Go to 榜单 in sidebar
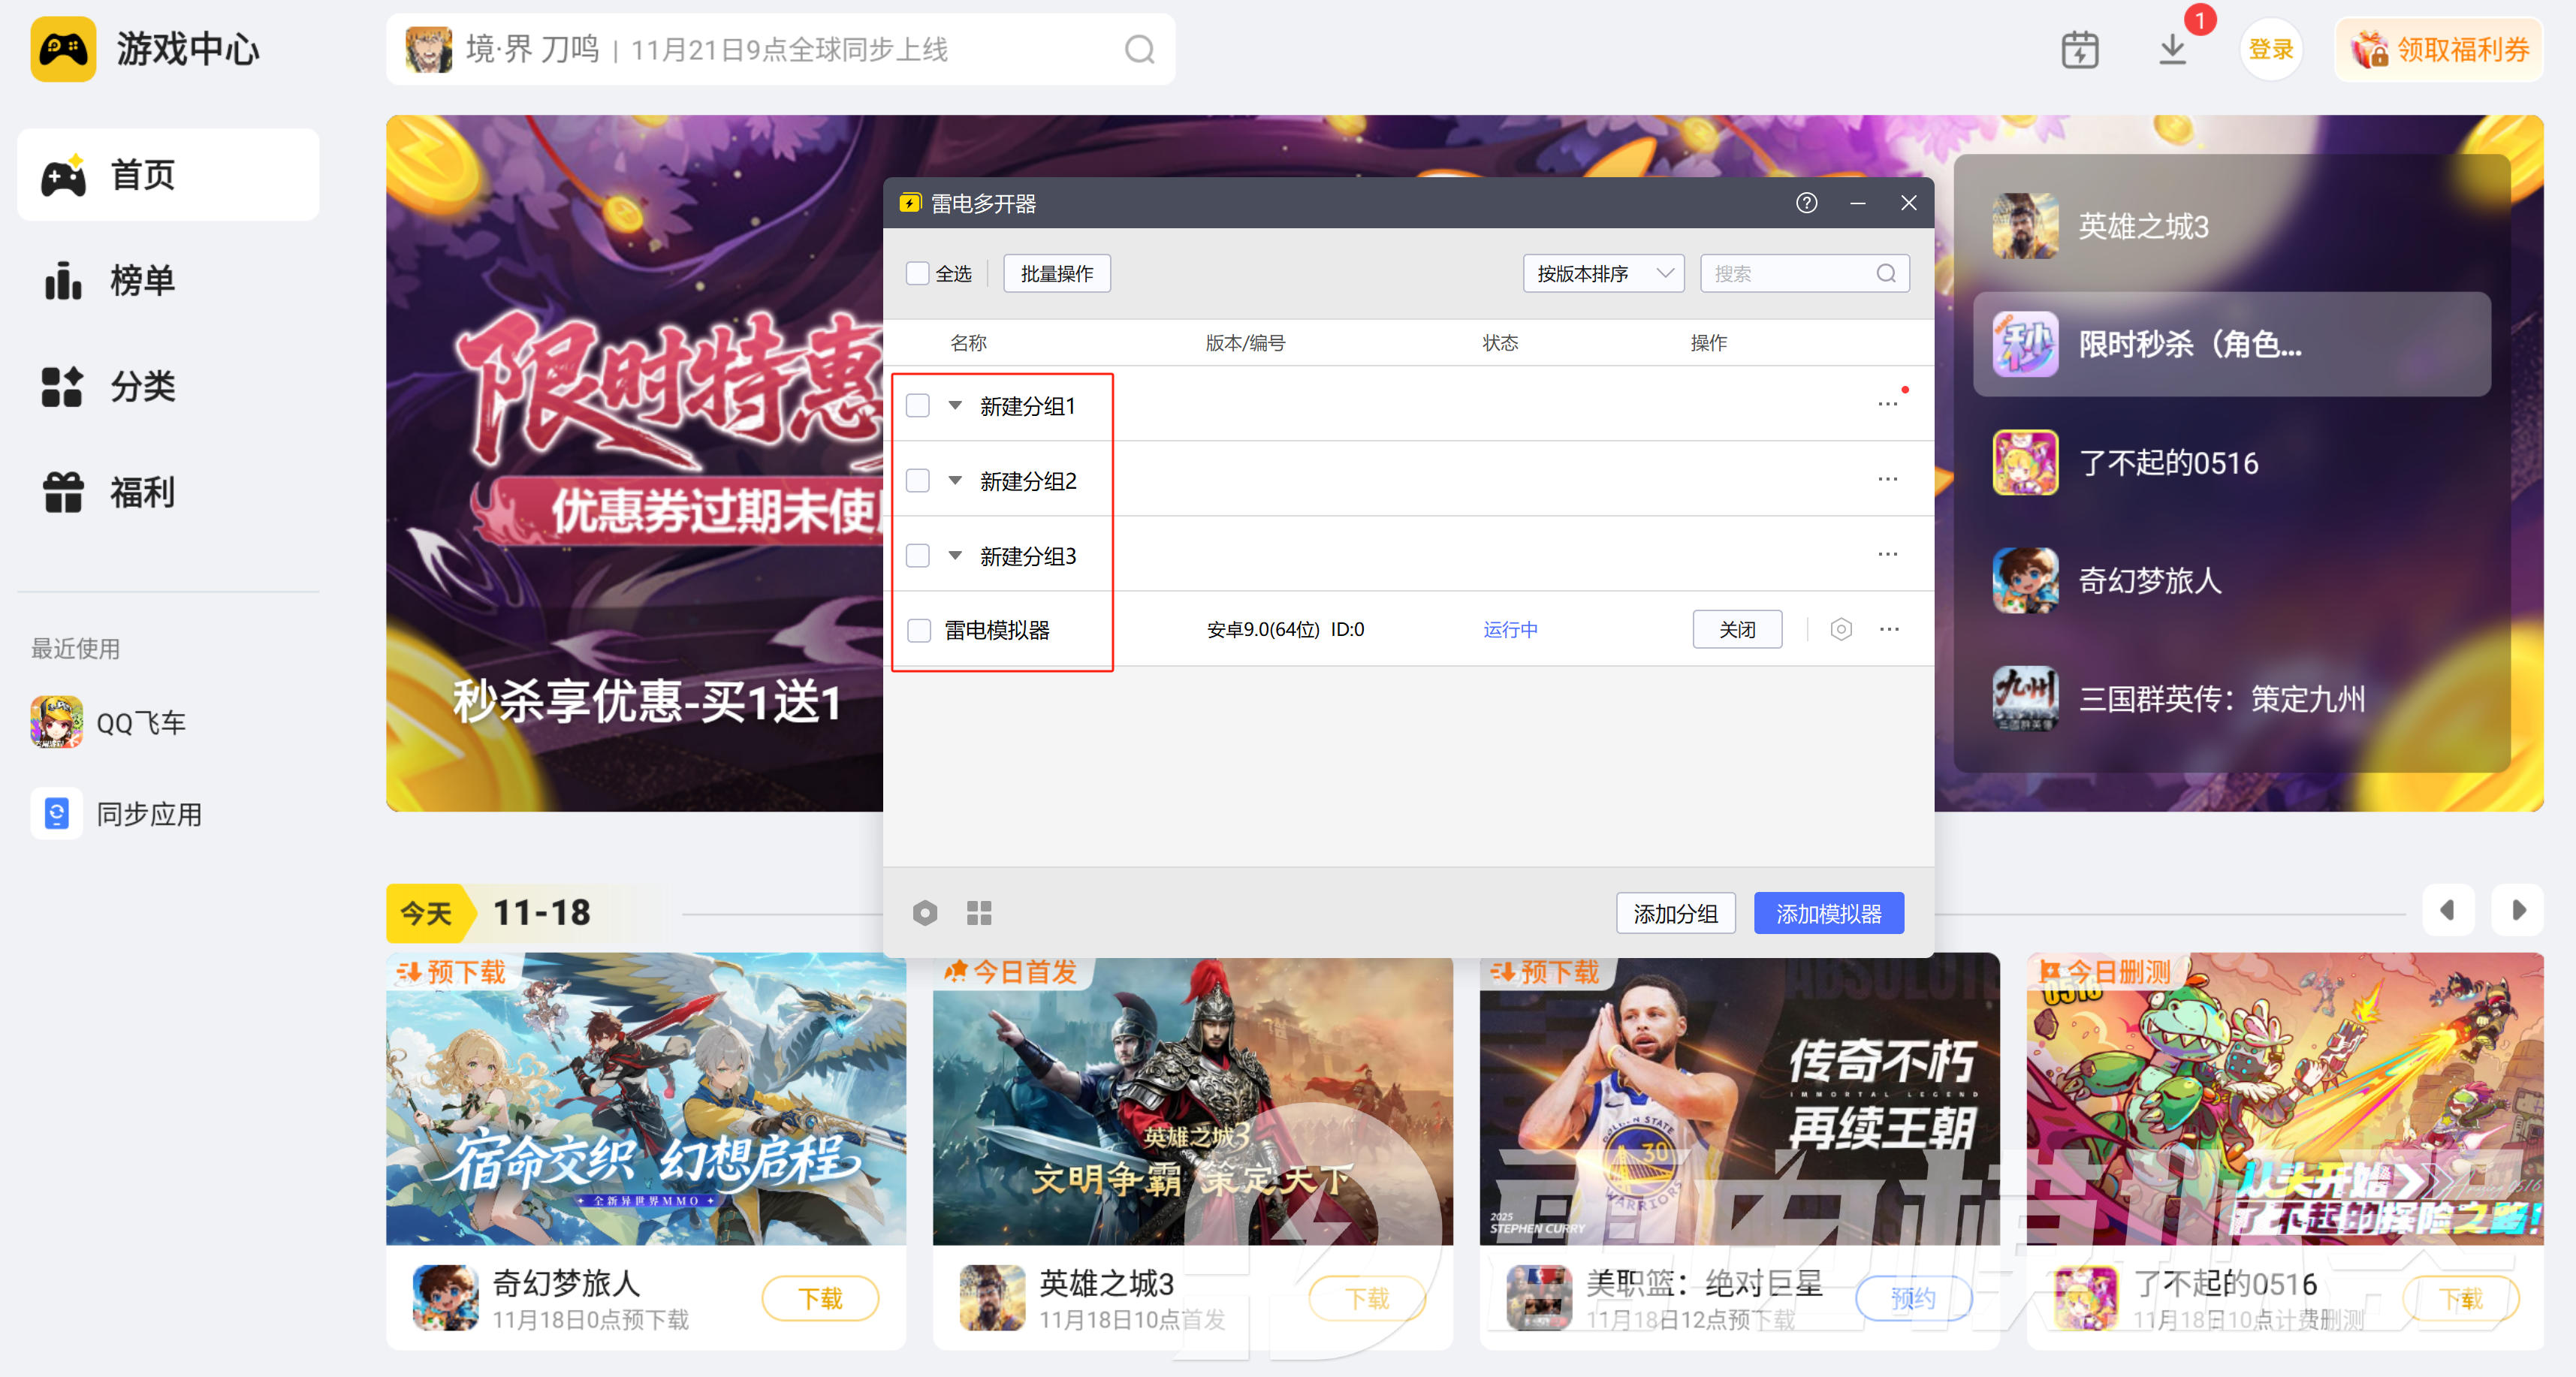2576x1377 pixels. coord(142,280)
